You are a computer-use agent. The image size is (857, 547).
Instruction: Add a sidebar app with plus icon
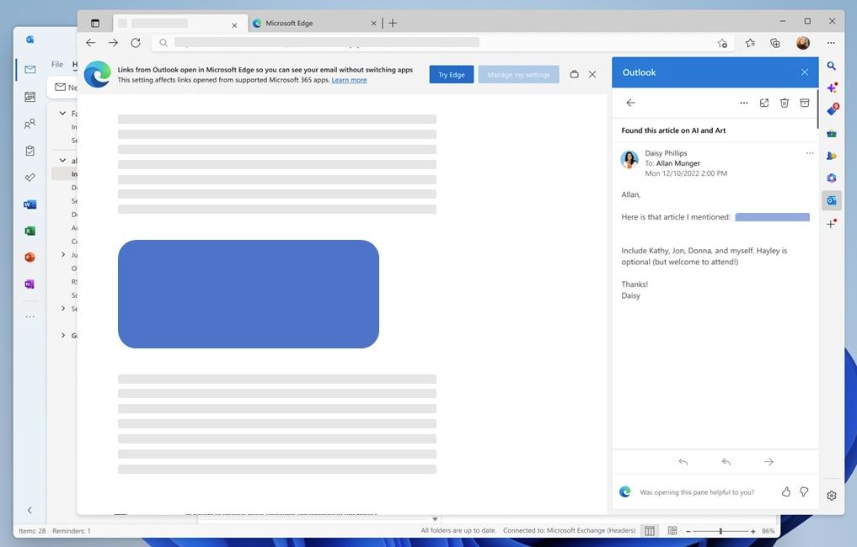(x=832, y=223)
